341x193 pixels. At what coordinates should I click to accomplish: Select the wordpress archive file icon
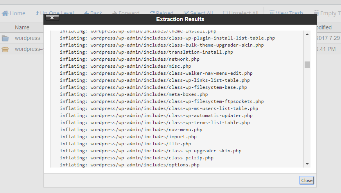click(5, 49)
